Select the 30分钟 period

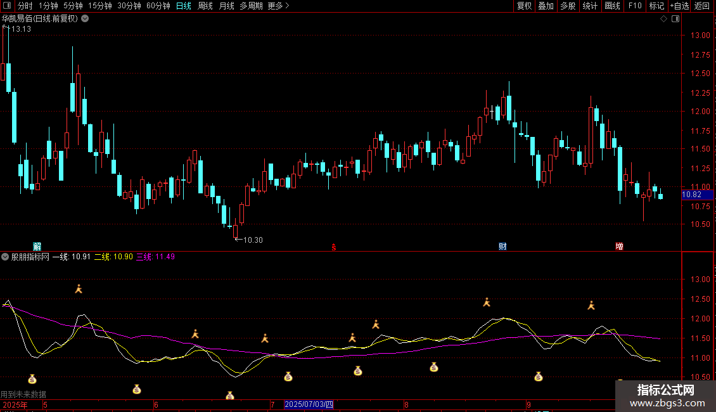click(129, 6)
